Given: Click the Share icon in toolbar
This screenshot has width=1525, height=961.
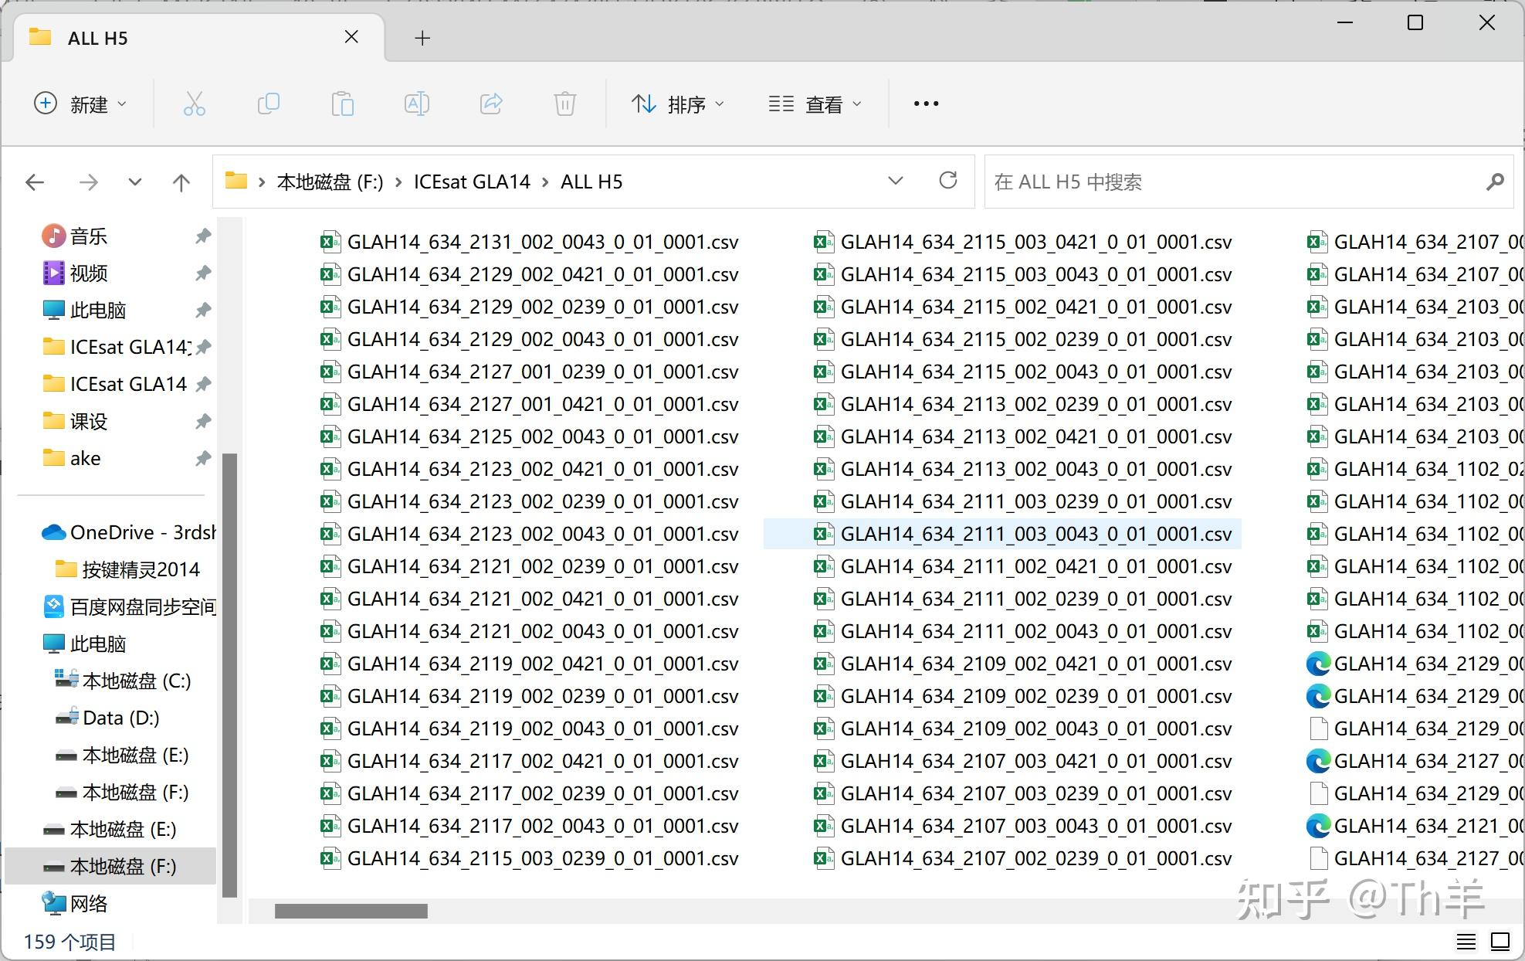Looking at the screenshot, I should pyautogui.click(x=491, y=104).
